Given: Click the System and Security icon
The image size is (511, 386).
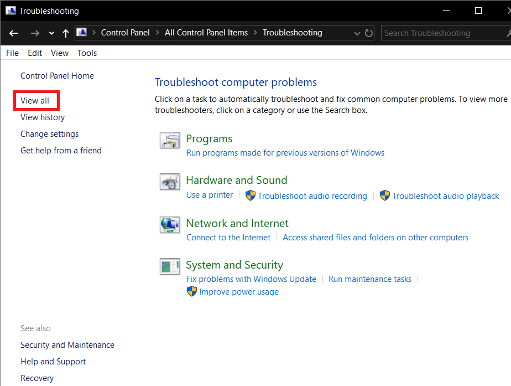Looking at the screenshot, I should click(170, 267).
